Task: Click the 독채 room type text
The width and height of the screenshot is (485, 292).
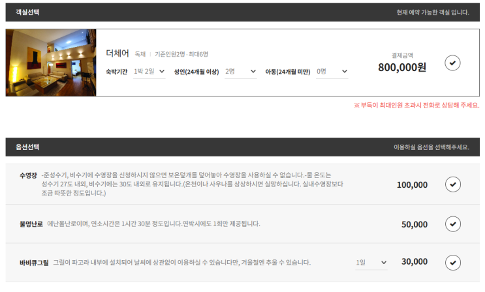Action: [140, 54]
